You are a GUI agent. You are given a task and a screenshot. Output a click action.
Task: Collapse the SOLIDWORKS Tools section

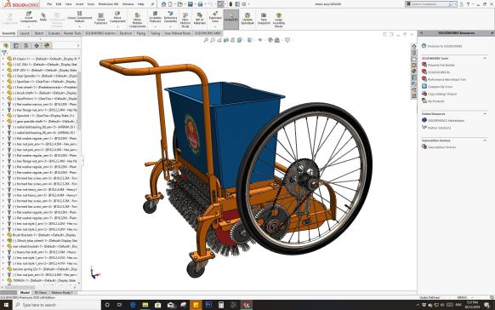485,58
